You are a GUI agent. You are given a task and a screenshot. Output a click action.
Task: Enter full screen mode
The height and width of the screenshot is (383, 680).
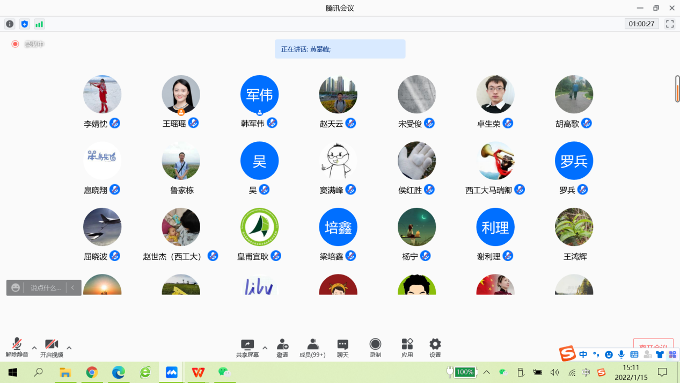tap(669, 24)
